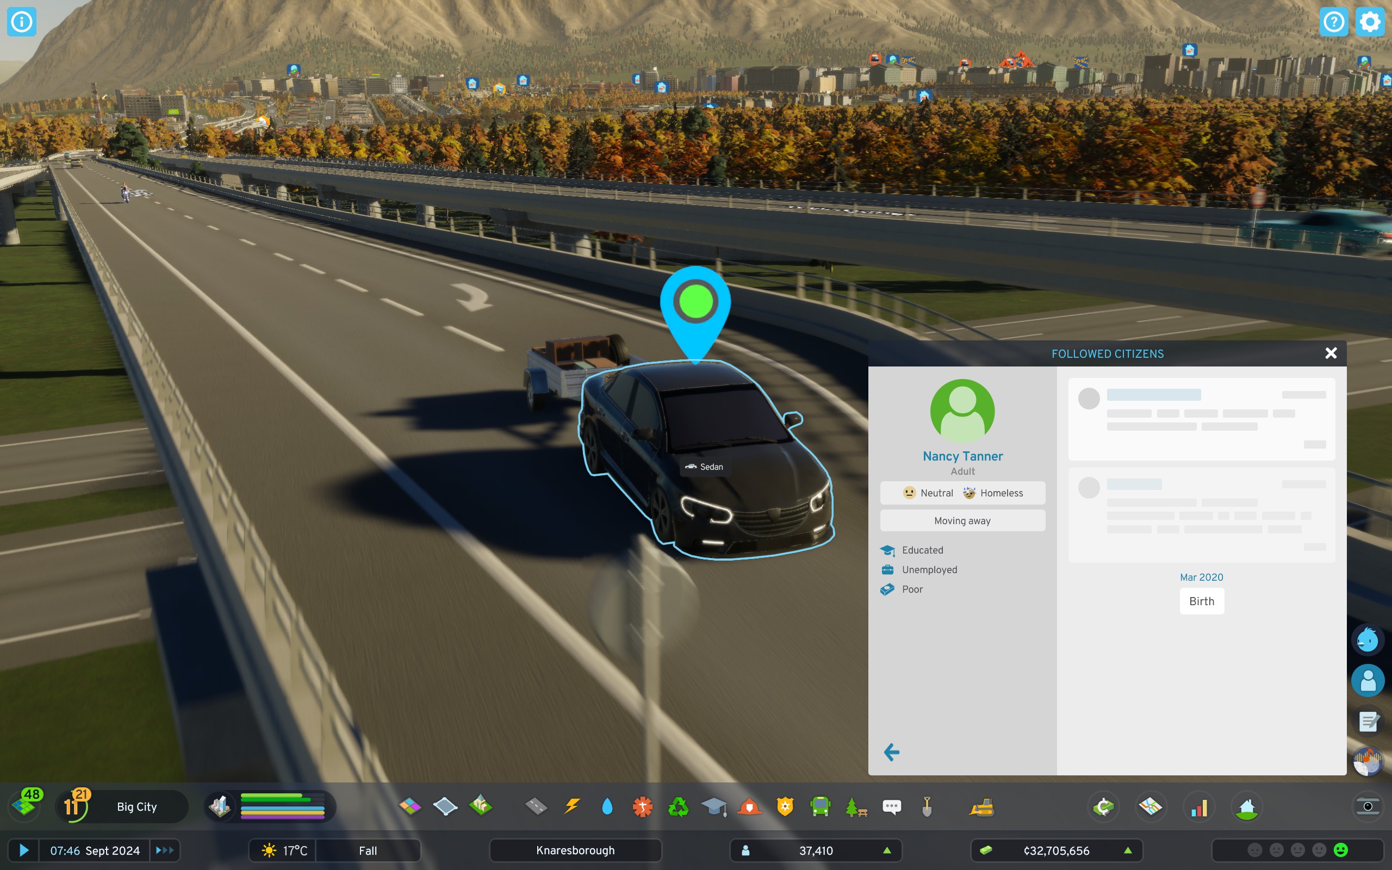Open the Followed Citizens person button
This screenshot has height=870, width=1392.
click(x=1368, y=680)
